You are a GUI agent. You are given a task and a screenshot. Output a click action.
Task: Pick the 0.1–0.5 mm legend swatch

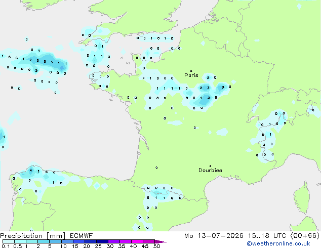pyautogui.click(x=9, y=241)
